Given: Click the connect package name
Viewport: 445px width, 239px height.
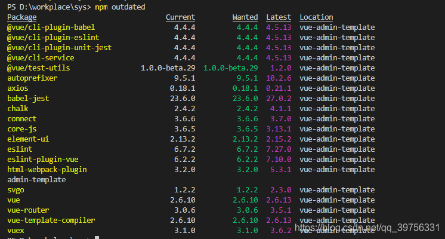Looking at the screenshot, I should tap(22, 118).
